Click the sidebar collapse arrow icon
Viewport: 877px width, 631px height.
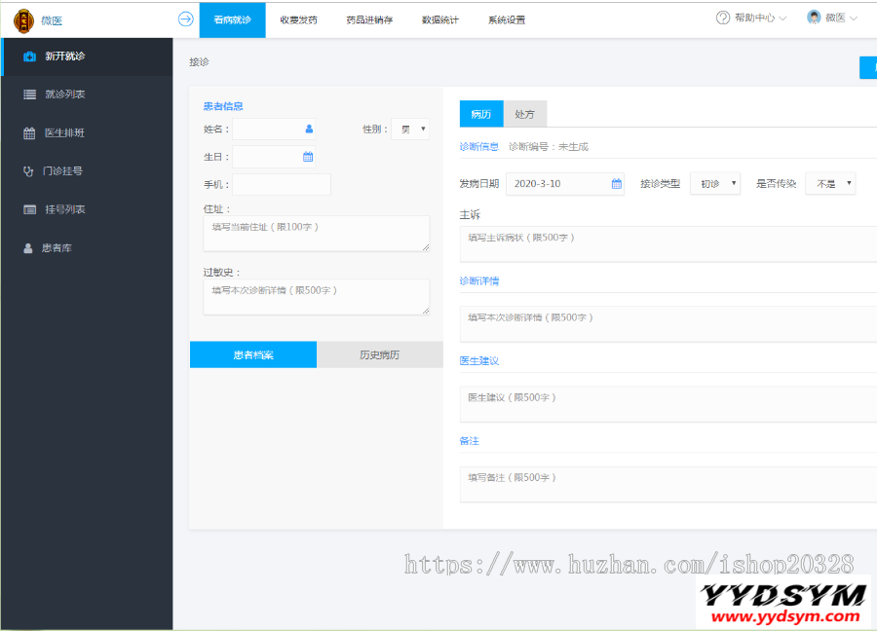coord(185,19)
